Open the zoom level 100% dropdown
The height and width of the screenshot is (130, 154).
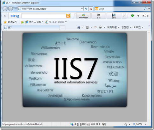pyautogui.click(x=146, y=124)
